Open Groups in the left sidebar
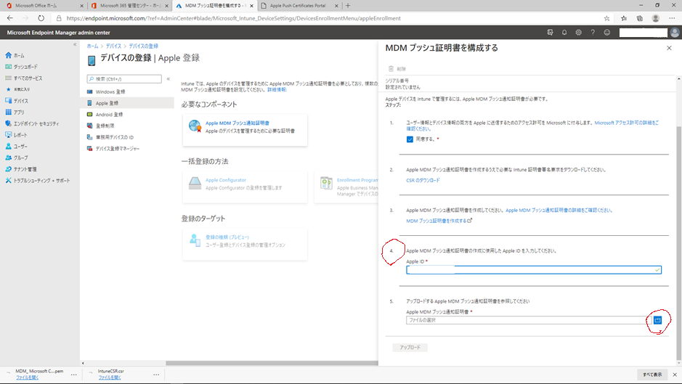 tap(17, 158)
